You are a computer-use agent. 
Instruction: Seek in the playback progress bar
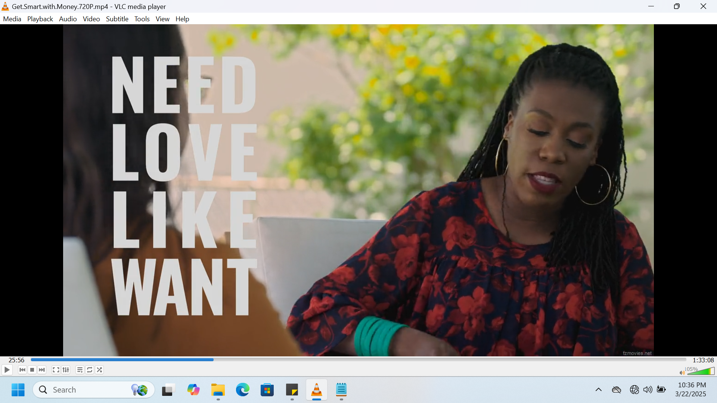tap(358, 360)
